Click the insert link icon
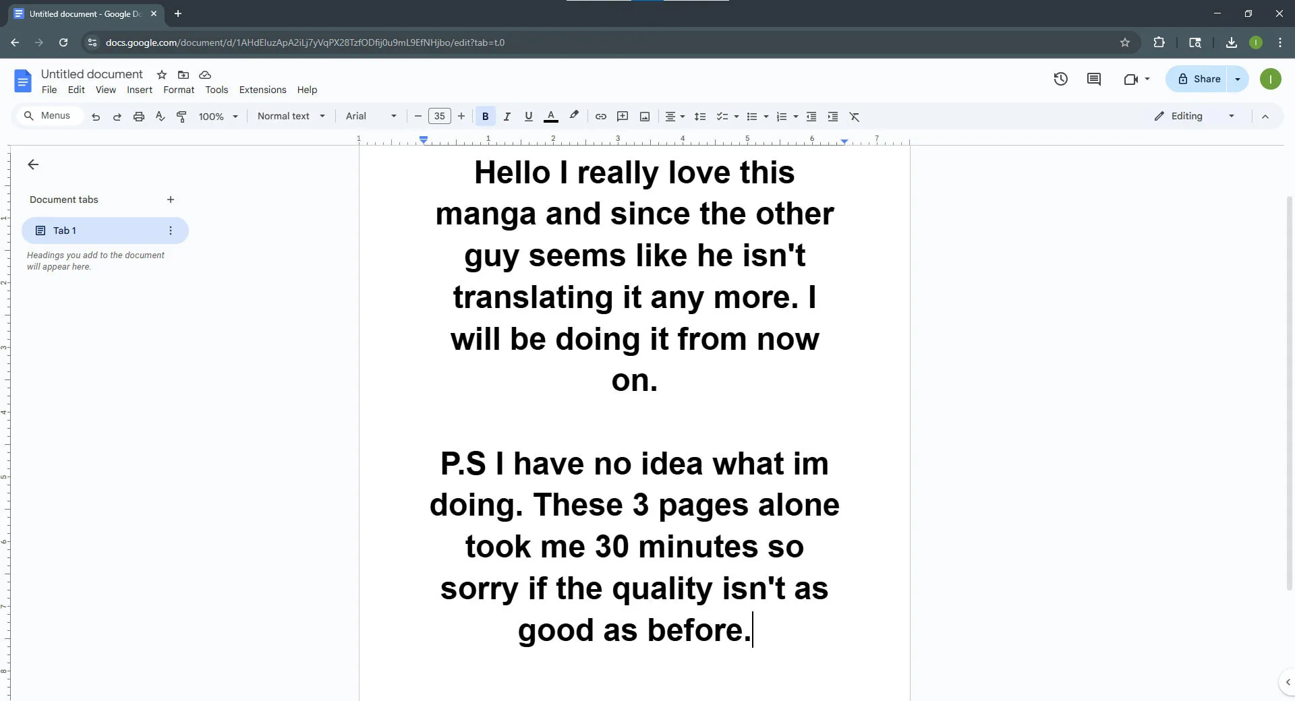The image size is (1295, 701). [x=600, y=116]
